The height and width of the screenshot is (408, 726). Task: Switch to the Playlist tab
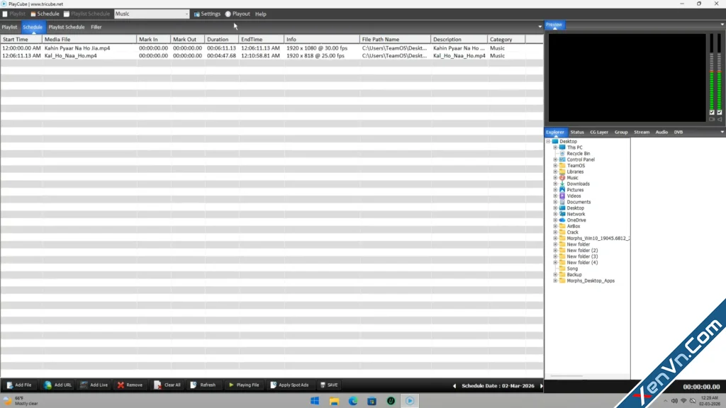coord(9,27)
